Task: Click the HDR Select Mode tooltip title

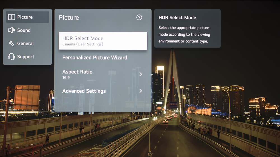Action: point(177,18)
